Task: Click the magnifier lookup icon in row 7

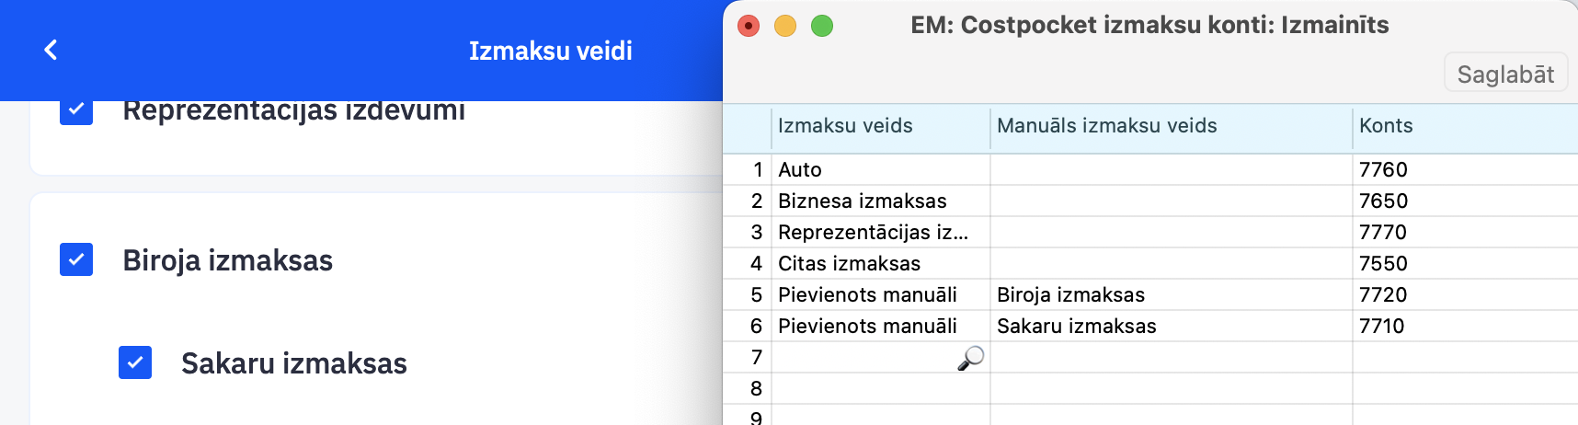Action: (x=970, y=358)
